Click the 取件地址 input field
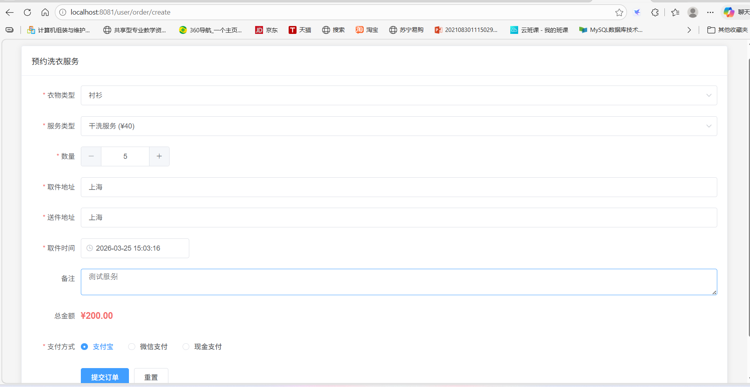 point(399,187)
